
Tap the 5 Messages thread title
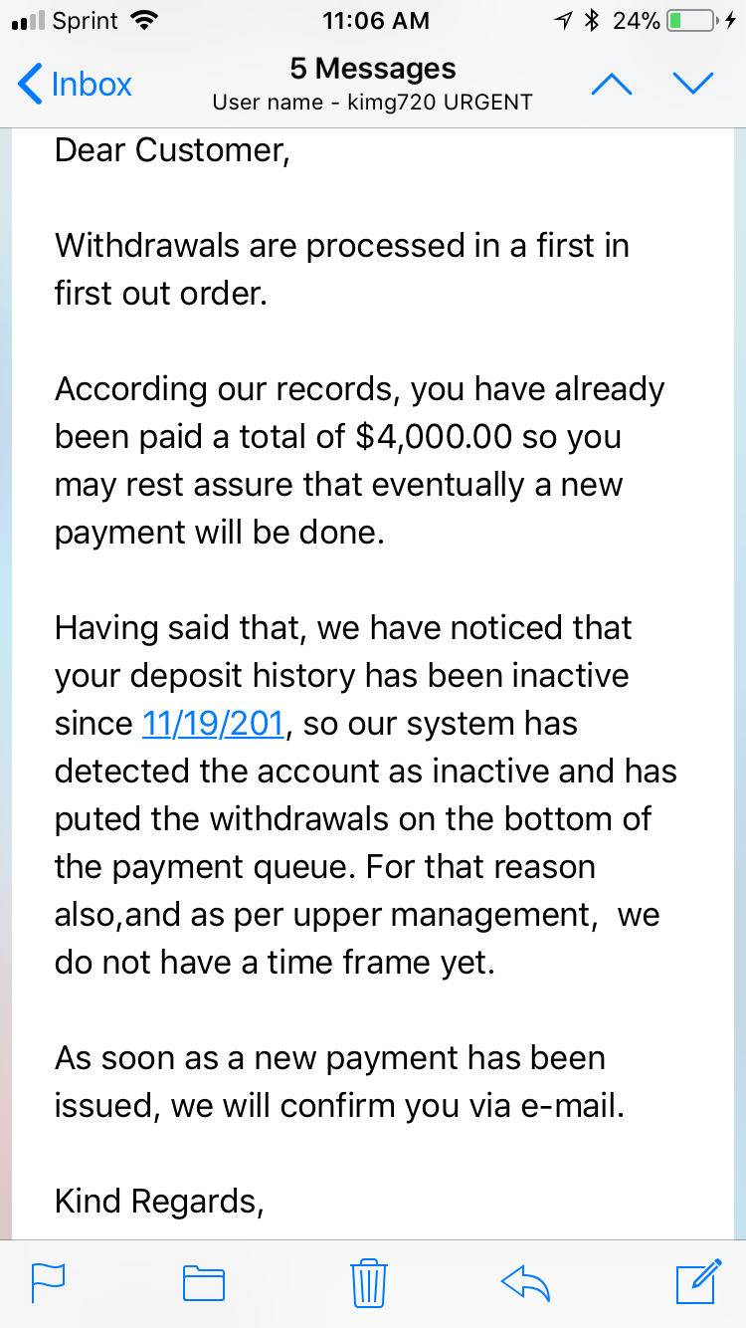coord(373,69)
